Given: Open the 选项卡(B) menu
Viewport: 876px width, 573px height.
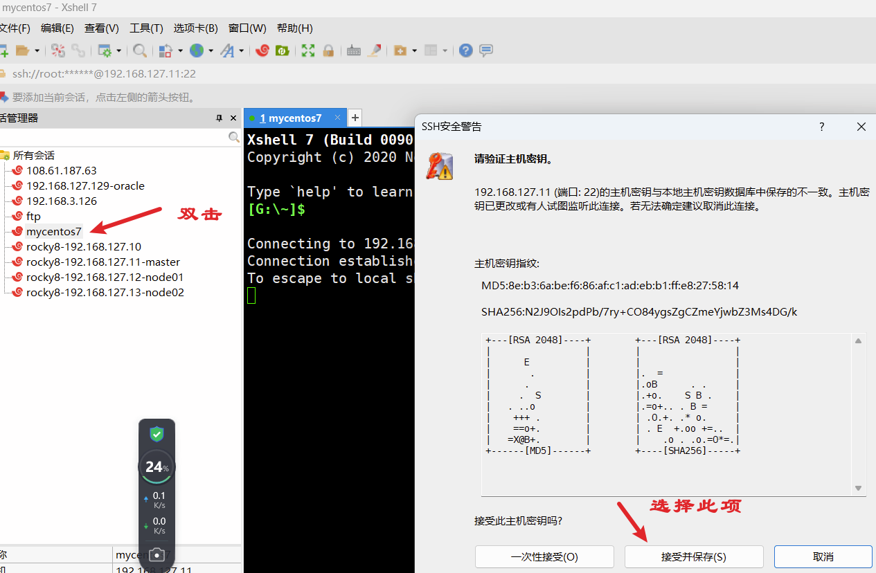Looking at the screenshot, I should click(x=196, y=28).
